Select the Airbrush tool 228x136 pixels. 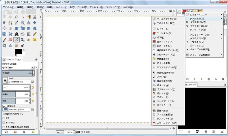(x=17, y=40)
